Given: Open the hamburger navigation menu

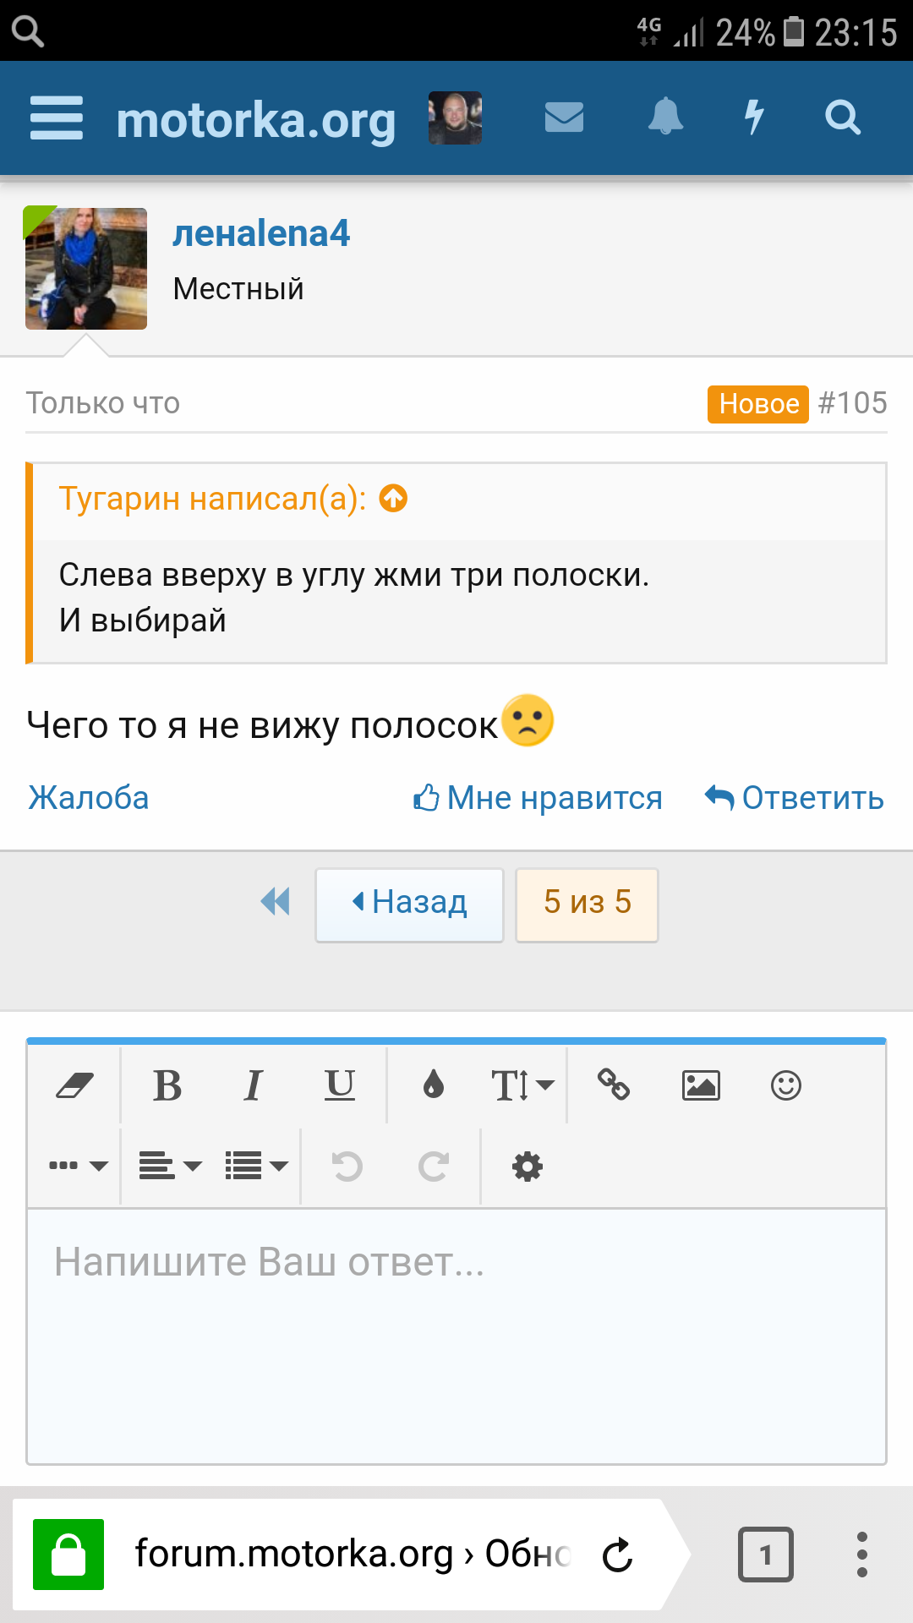Looking at the screenshot, I should (57, 118).
